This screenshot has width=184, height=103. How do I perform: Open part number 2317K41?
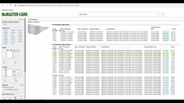[166, 94]
